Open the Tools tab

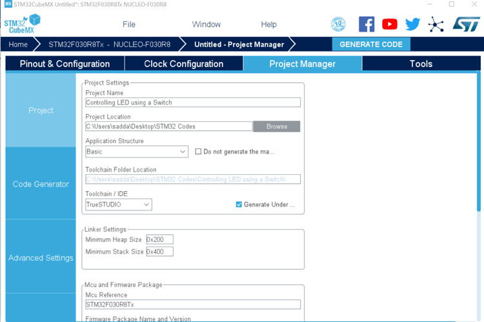[x=421, y=64]
